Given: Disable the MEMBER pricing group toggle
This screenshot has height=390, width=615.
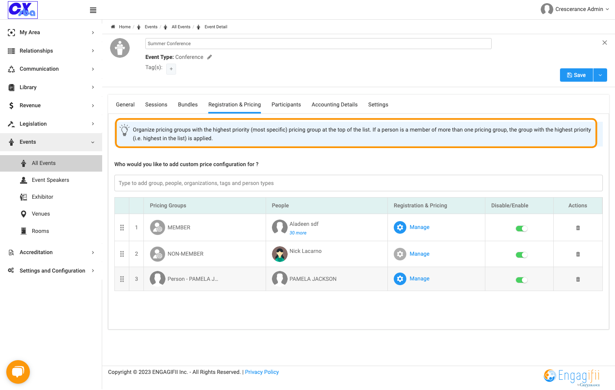Looking at the screenshot, I should tap(521, 229).
